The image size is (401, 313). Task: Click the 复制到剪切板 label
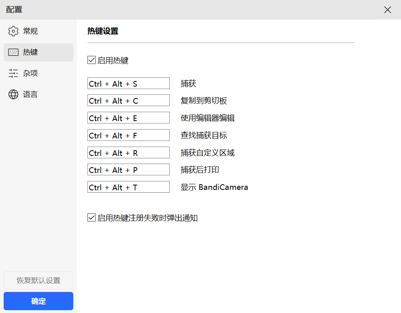204,100
